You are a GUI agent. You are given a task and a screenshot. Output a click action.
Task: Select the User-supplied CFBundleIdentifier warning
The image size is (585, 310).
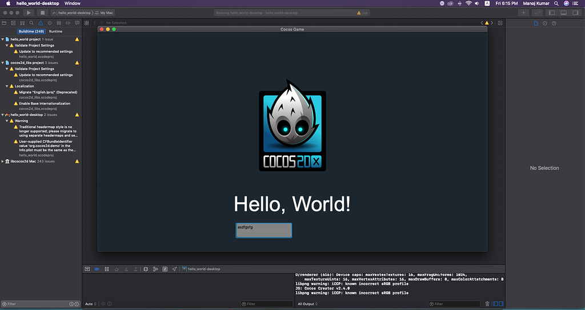point(46,148)
